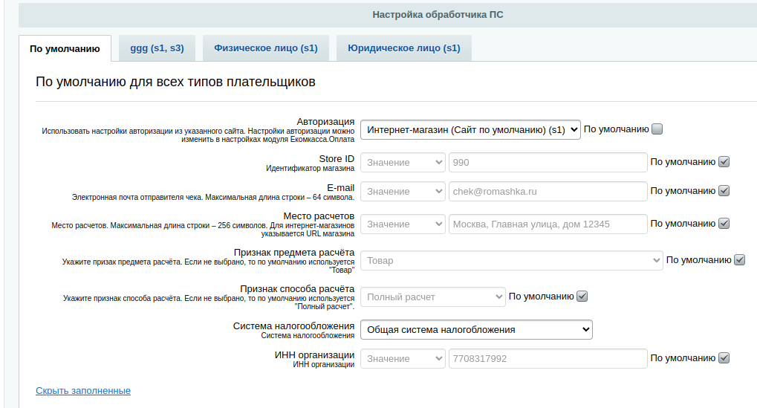Screen dimensions: 757x408
Task: Switch to 'ggg (s1, s3)' tab
Action: tap(157, 48)
